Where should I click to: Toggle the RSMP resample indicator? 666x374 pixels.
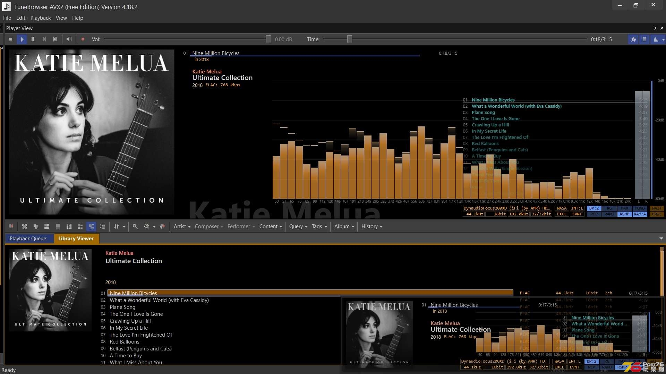click(x=624, y=214)
